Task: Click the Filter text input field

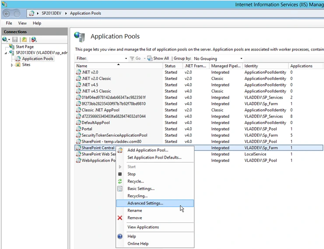Action: [106, 59]
